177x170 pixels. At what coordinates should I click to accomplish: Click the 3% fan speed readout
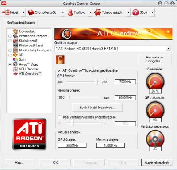coord(155,148)
